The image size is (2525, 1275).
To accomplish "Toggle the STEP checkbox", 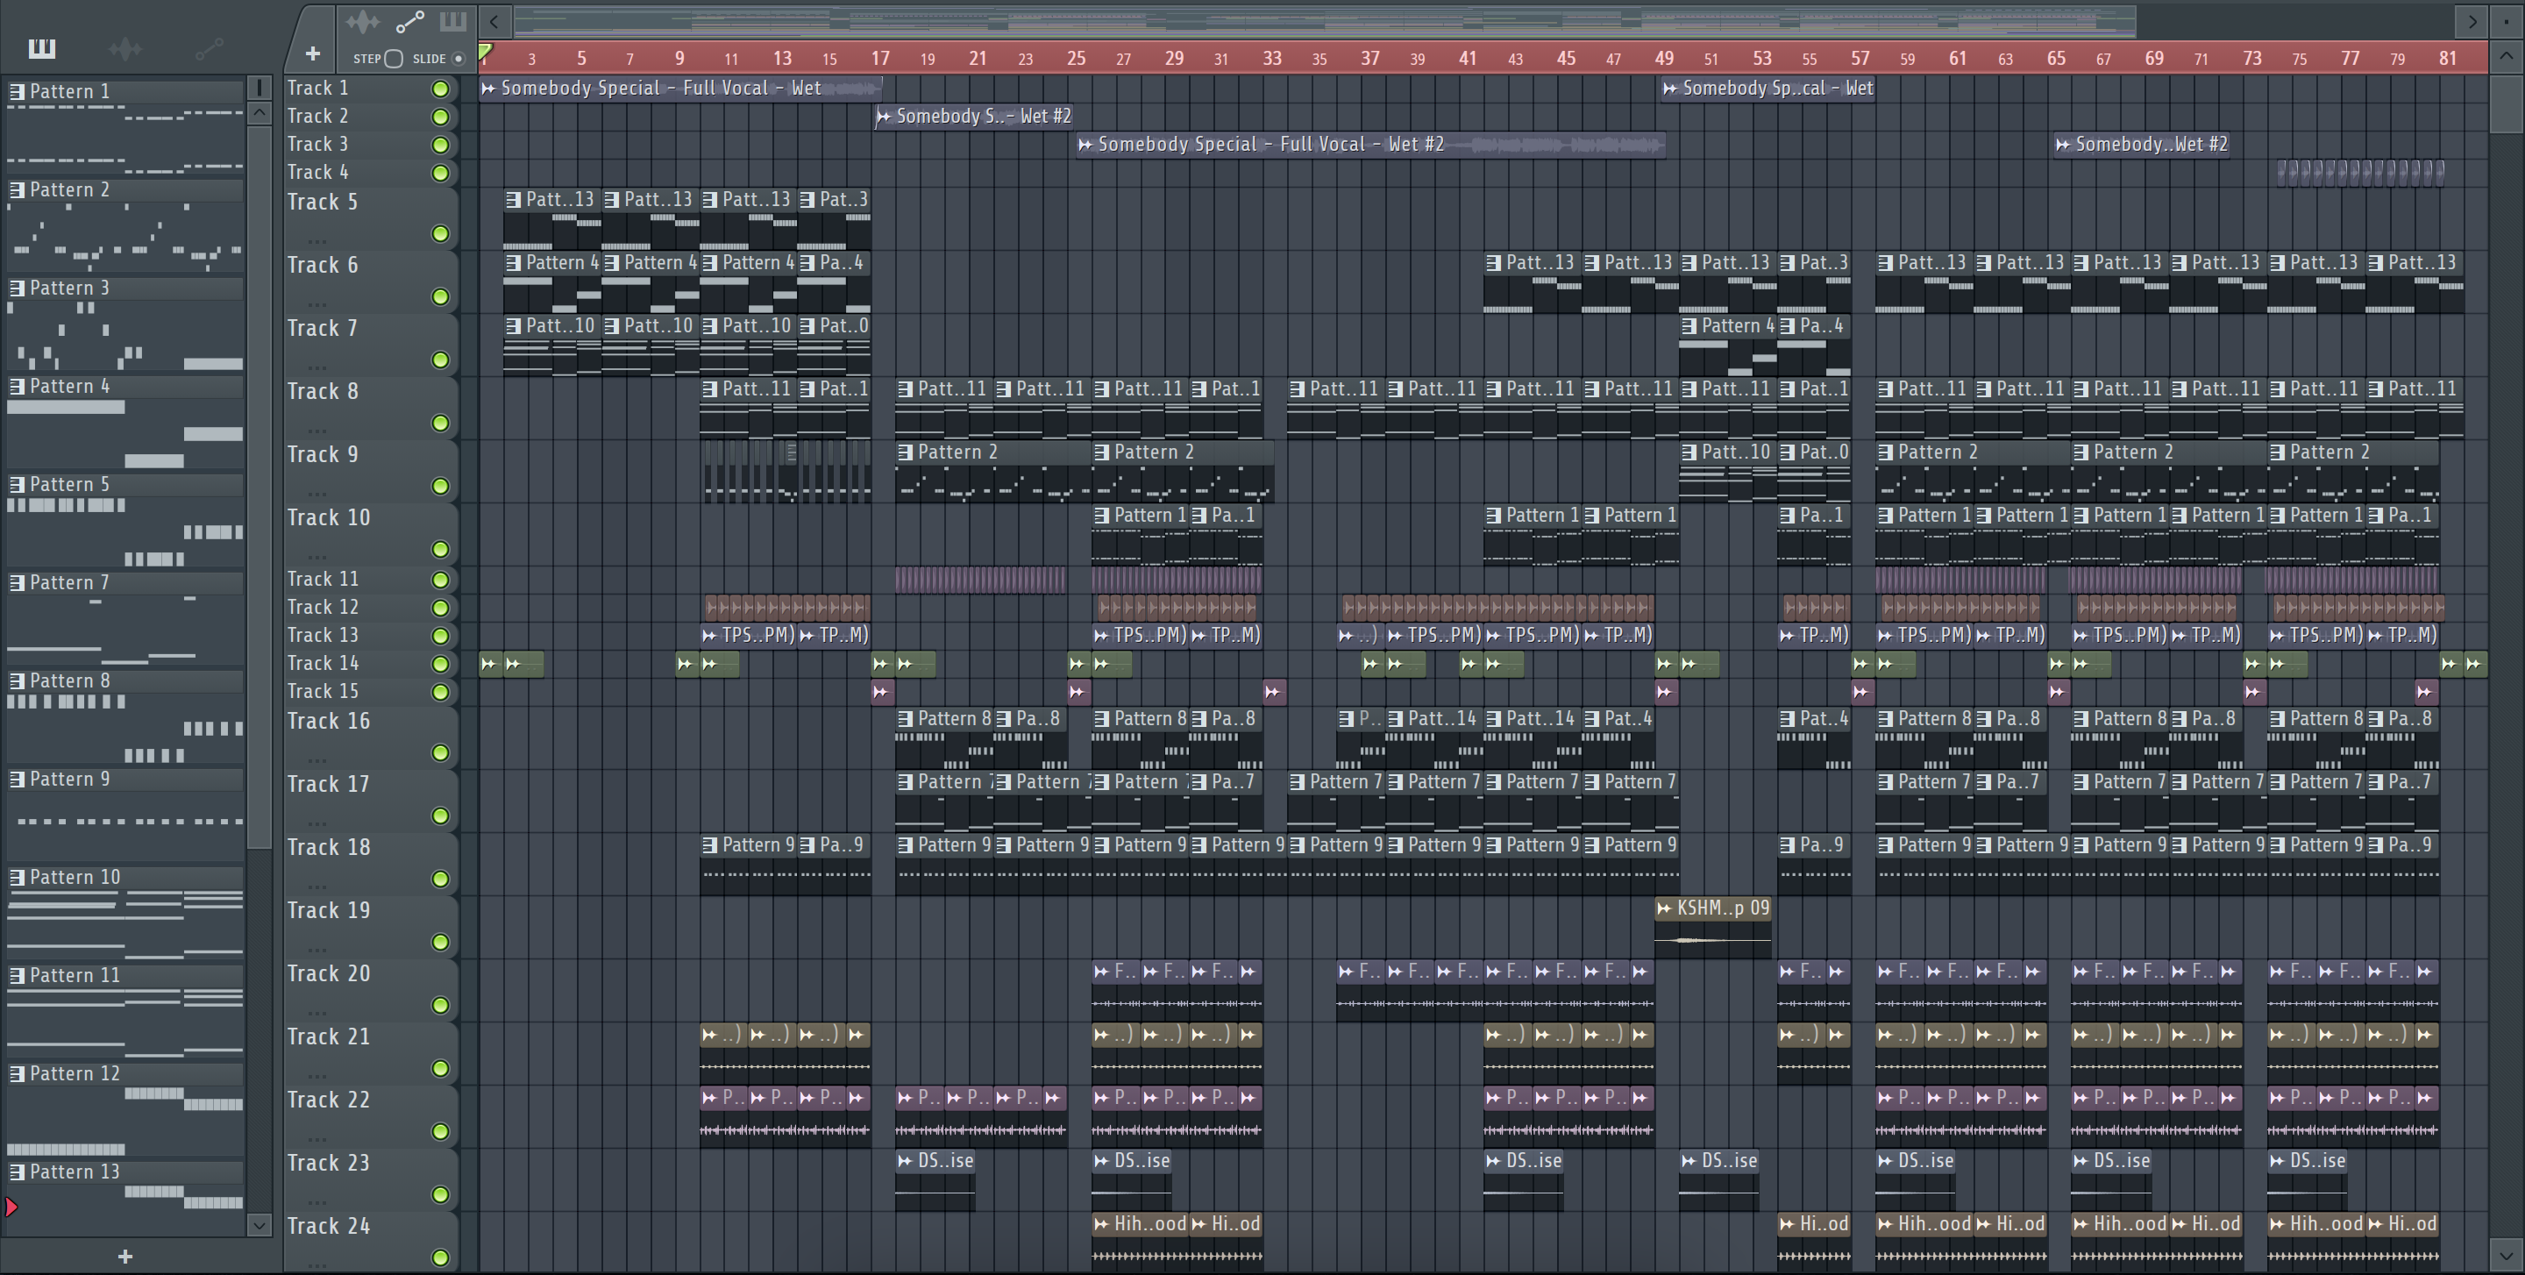I will [394, 59].
